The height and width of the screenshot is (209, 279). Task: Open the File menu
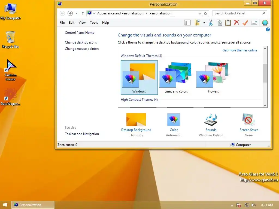tap(62, 23)
